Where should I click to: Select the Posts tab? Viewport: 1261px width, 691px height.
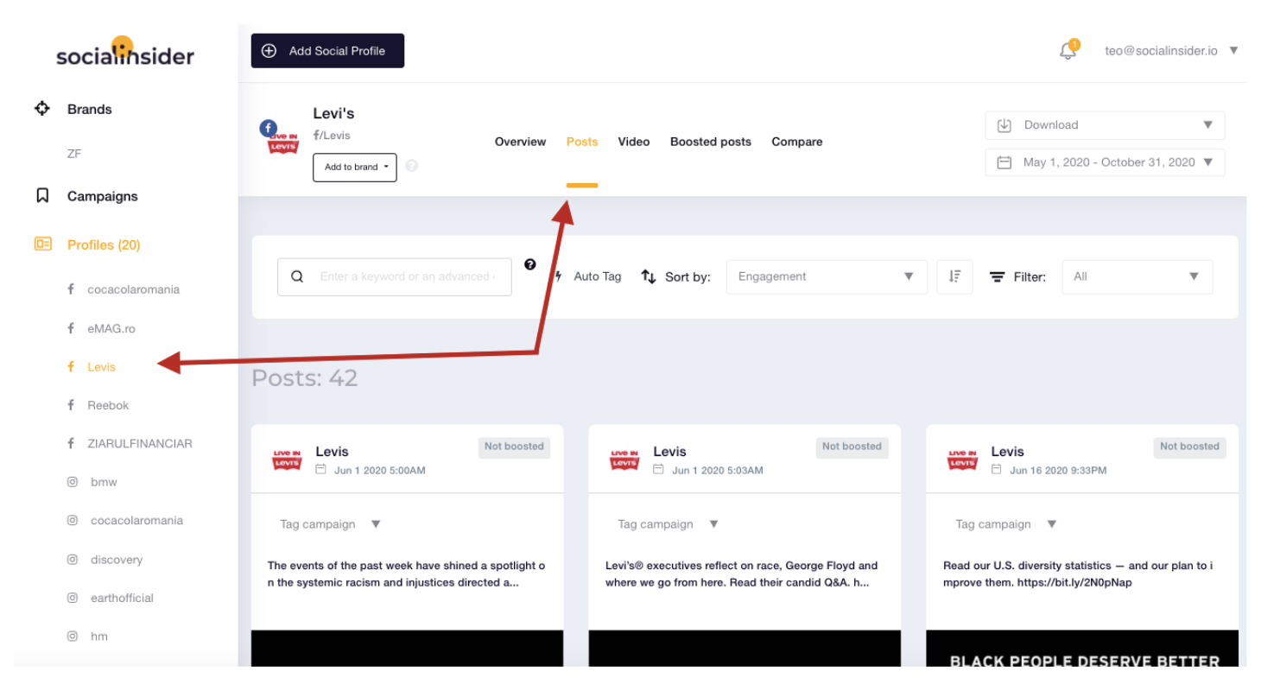tap(582, 142)
